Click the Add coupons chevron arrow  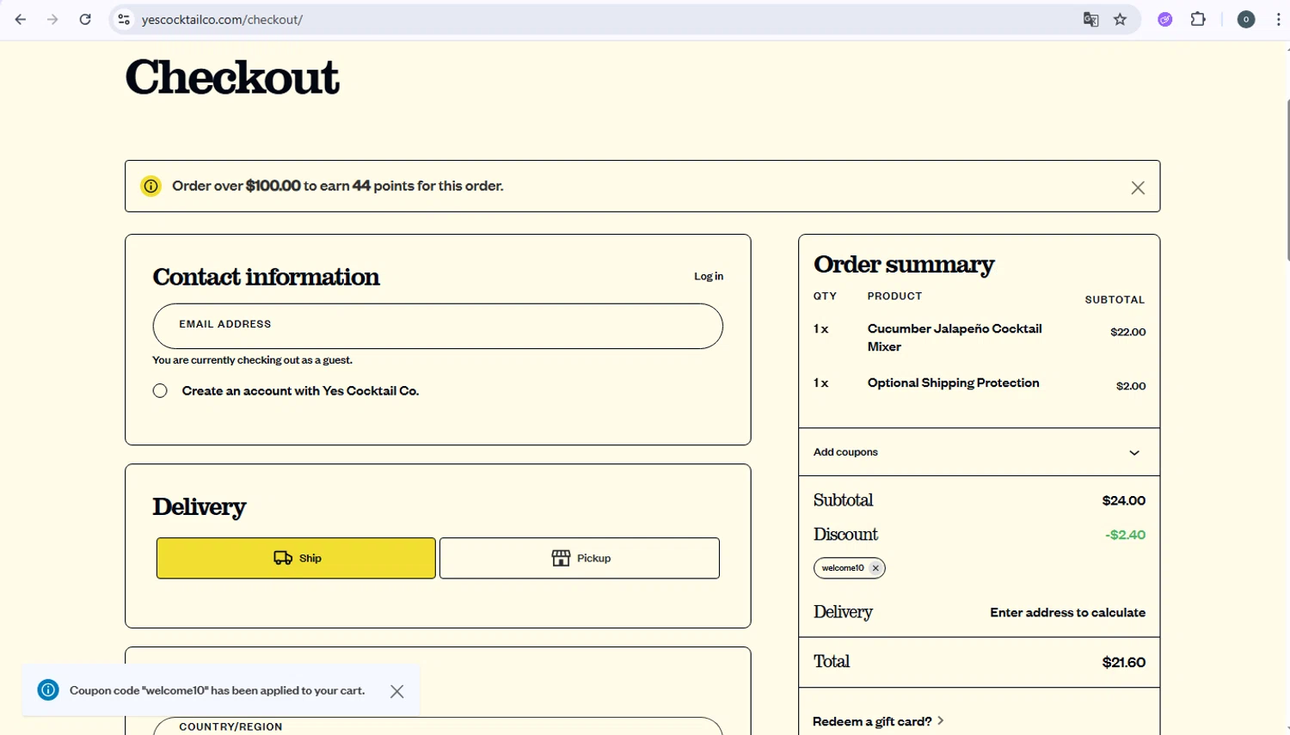click(x=1134, y=453)
